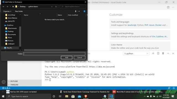This screenshot has width=177, height=99.
Task: Refresh the python basics folder view
Action: [56, 7]
